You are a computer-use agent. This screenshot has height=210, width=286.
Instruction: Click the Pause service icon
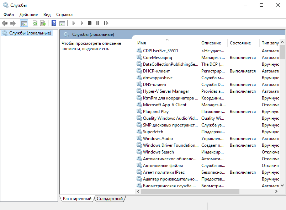pos(98,23)
